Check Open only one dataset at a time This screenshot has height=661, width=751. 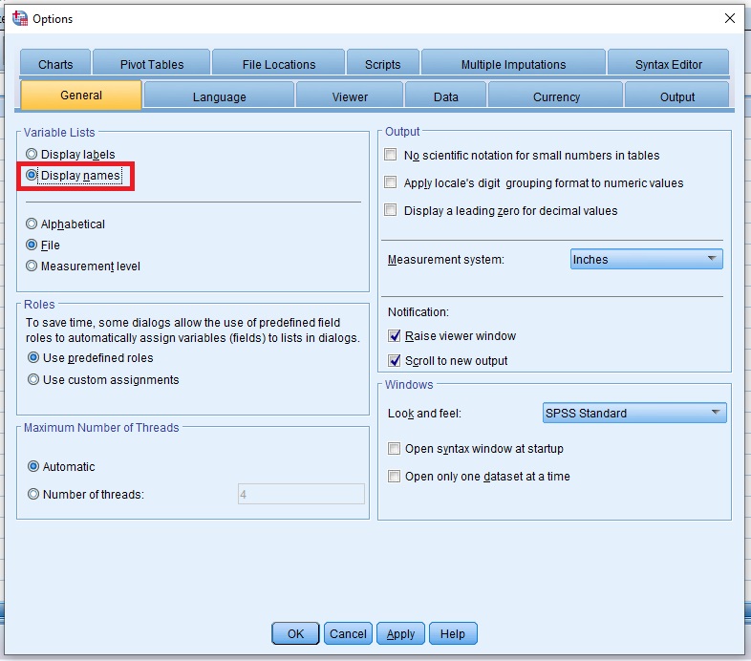[395, 476]
